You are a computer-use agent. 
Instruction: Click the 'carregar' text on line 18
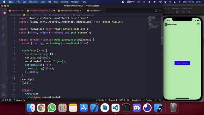point(28,79)
